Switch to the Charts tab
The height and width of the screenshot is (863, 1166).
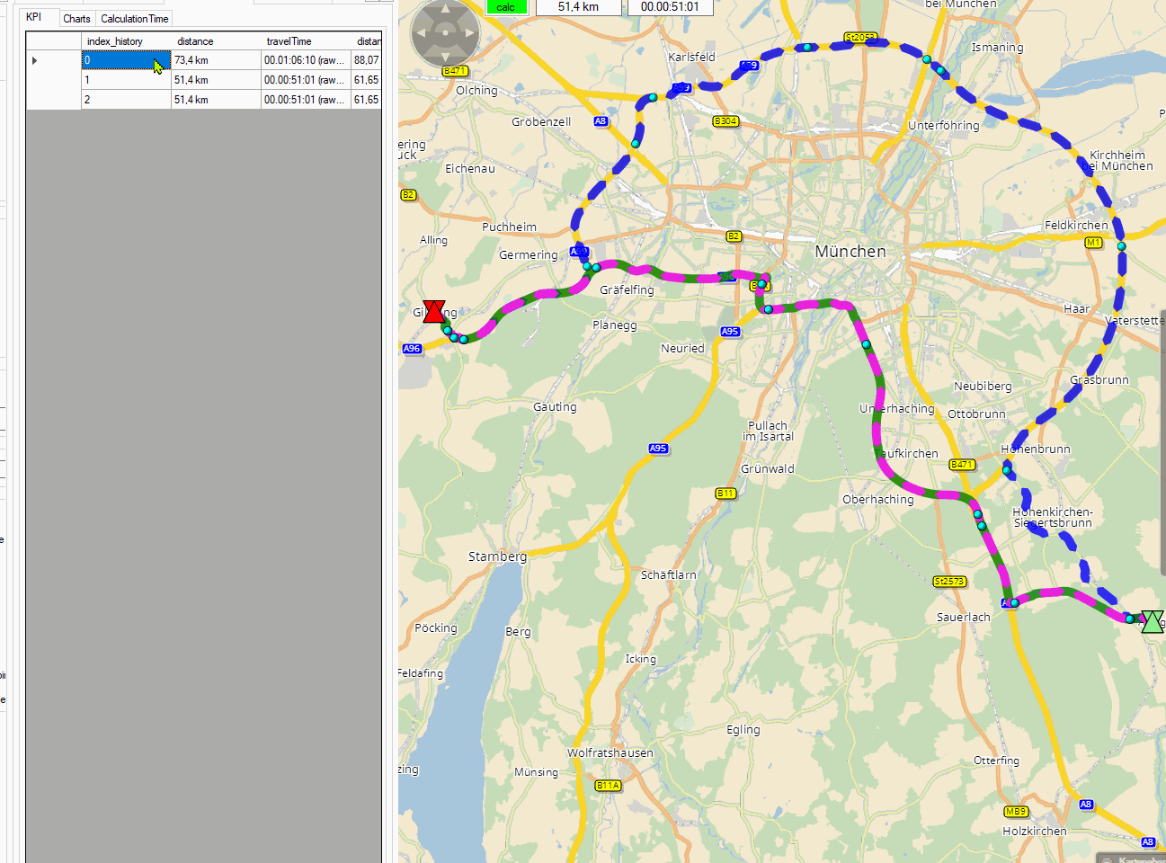click(x=76, y=19)
